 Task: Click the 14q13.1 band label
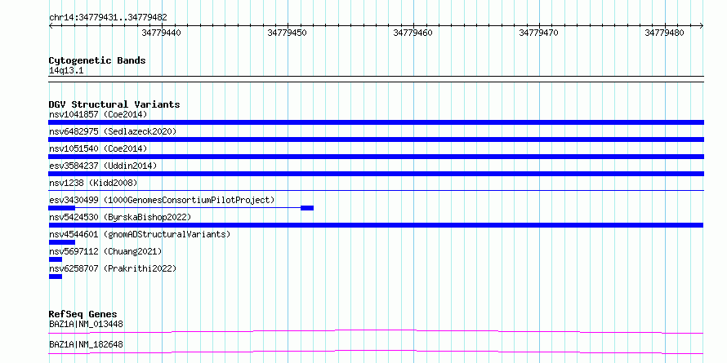pos(66,71)
